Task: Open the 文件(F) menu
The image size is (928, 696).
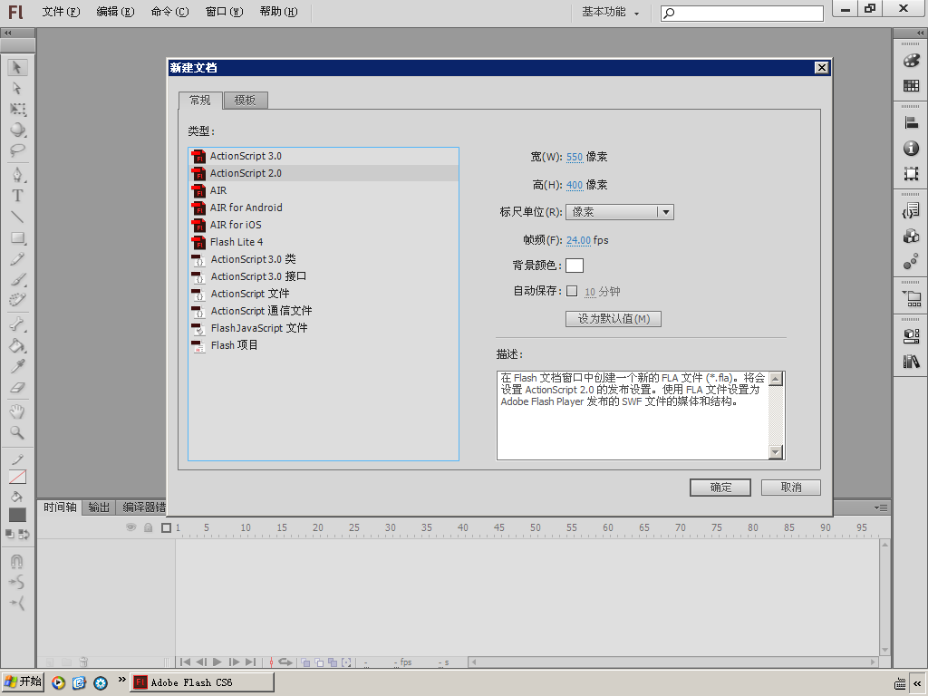Action: (61, 12)
